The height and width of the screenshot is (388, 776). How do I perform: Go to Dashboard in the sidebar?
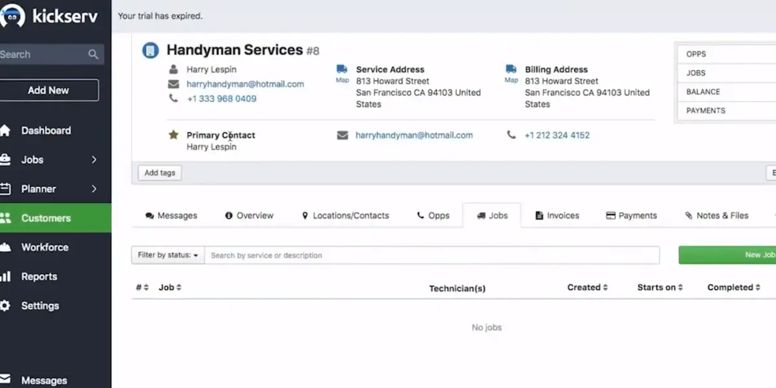(x=46, y=131)
